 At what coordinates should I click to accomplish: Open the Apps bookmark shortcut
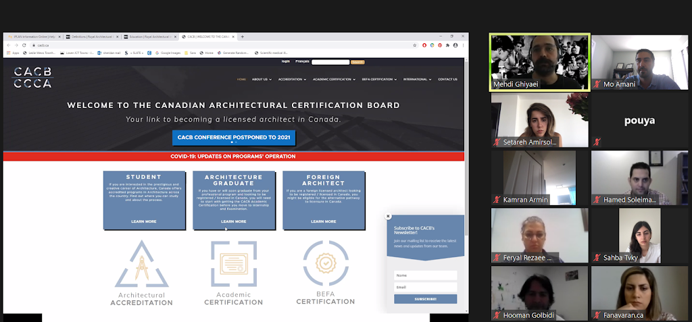click(13, 53)
